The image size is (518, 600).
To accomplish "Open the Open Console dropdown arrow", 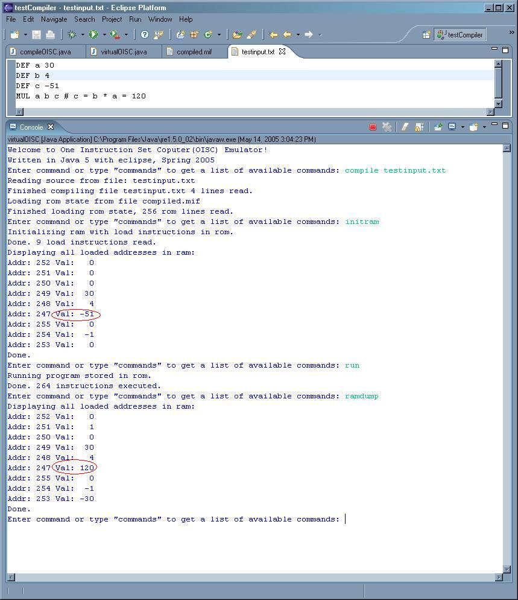I will pyautogui.click(x=484, y=127).
